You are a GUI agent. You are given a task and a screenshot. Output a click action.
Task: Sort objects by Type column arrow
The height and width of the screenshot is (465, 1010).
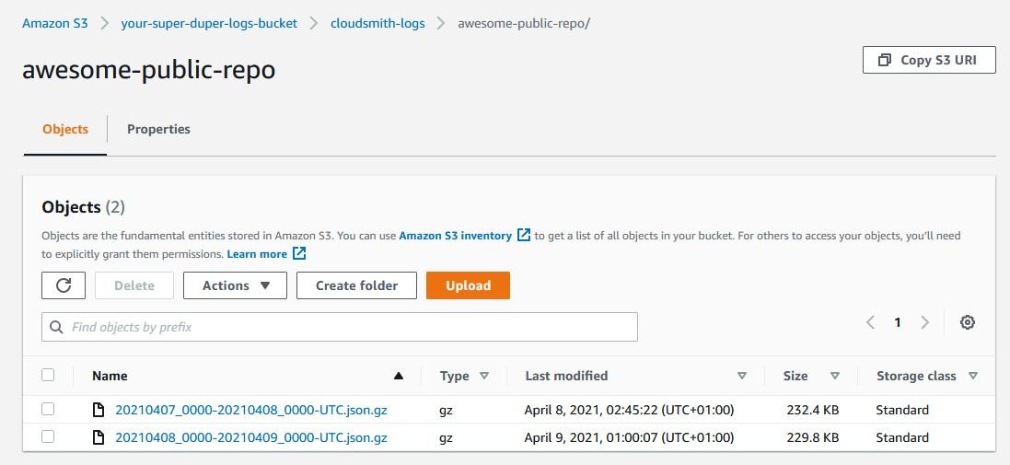[484, 376]
